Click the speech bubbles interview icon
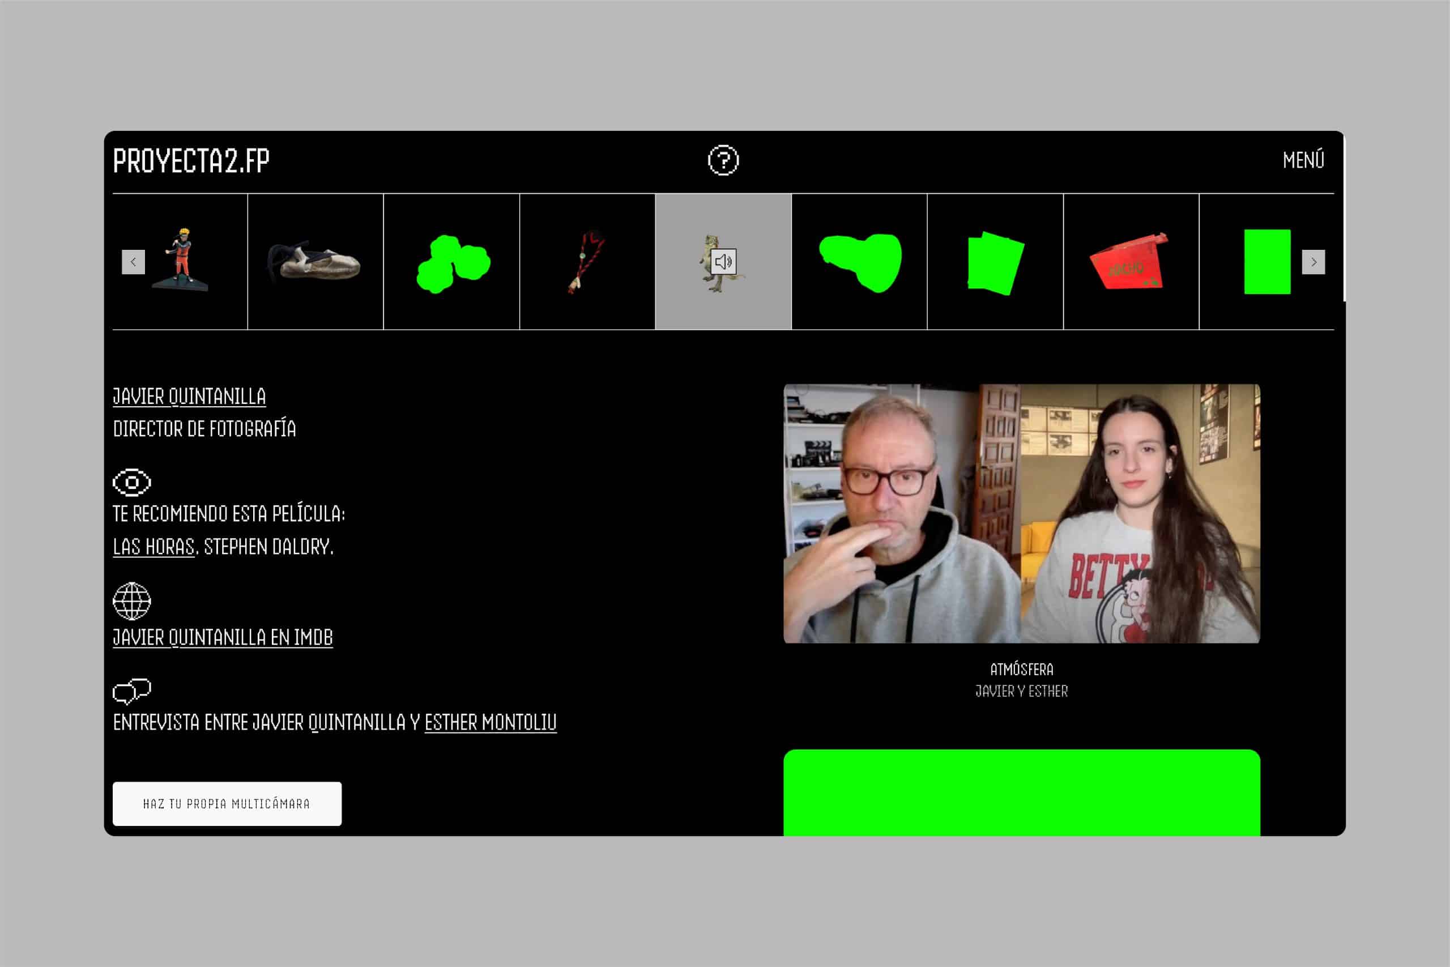This screenshot has height=967, width=1450. click(x=132, y=691)
